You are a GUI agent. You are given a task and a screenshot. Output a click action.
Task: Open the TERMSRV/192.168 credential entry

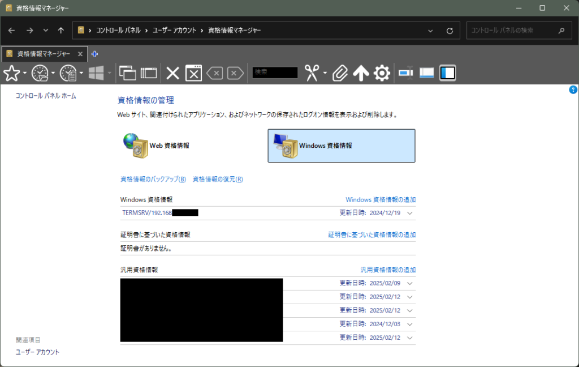160,213
